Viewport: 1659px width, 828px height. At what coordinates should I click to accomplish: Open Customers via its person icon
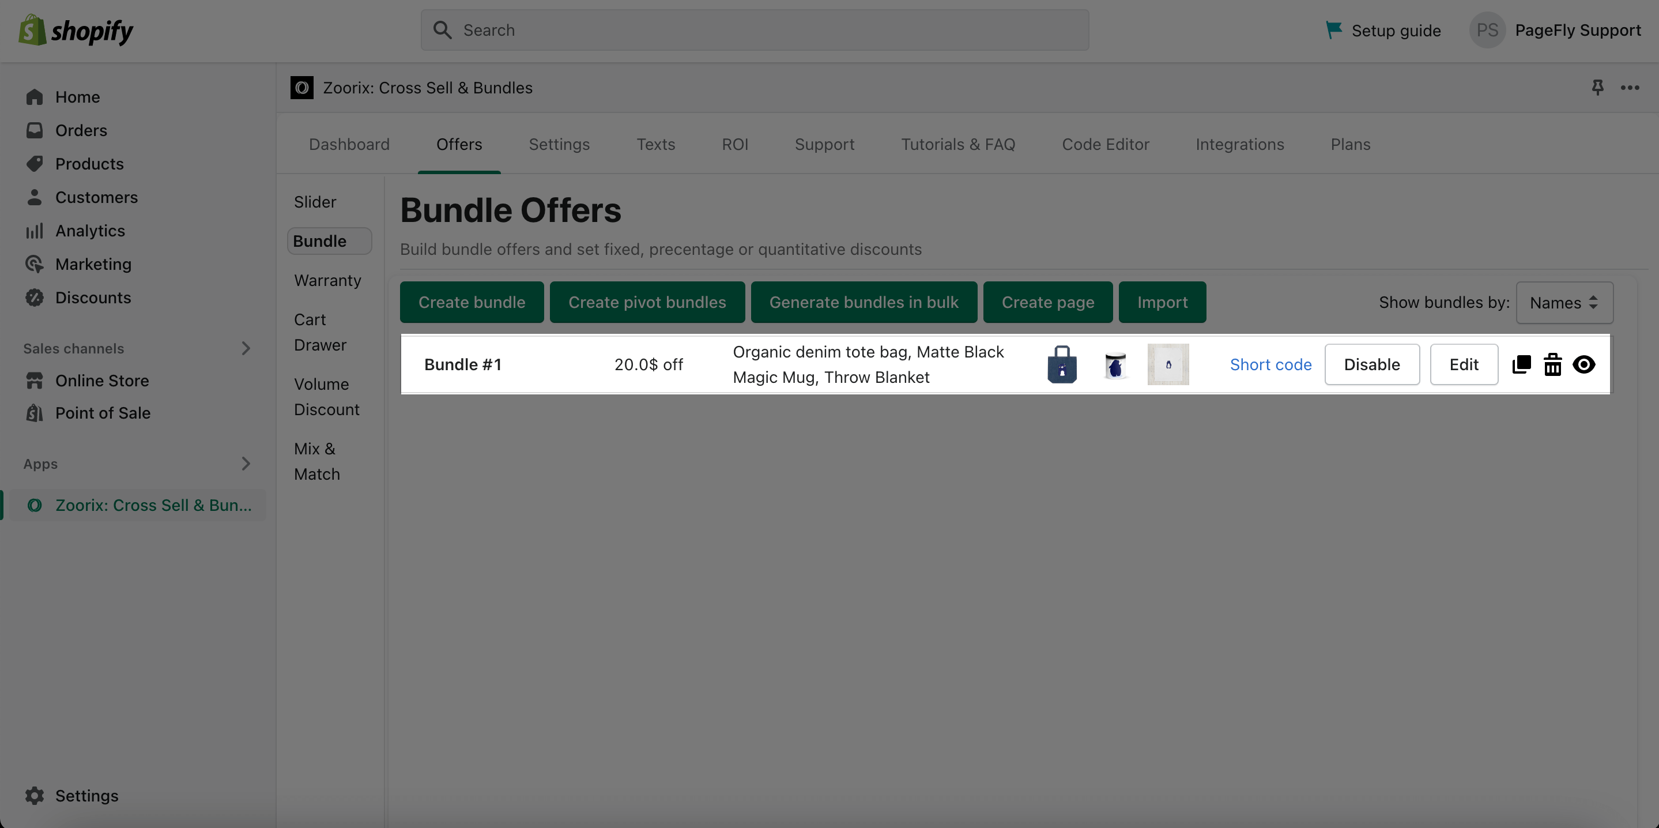[x=35, y=197]
